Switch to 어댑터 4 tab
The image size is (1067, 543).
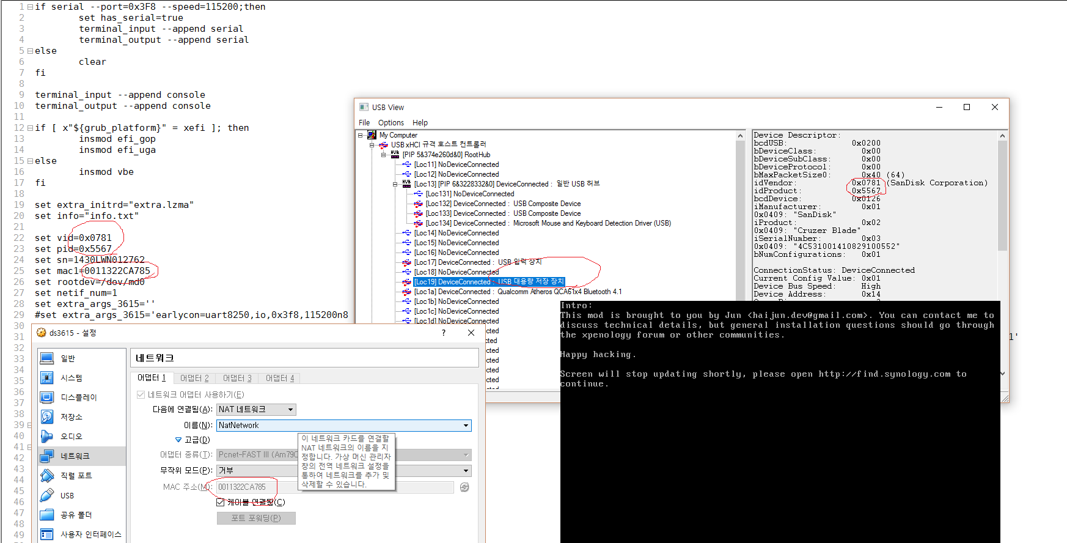click(x=280, y=379)
